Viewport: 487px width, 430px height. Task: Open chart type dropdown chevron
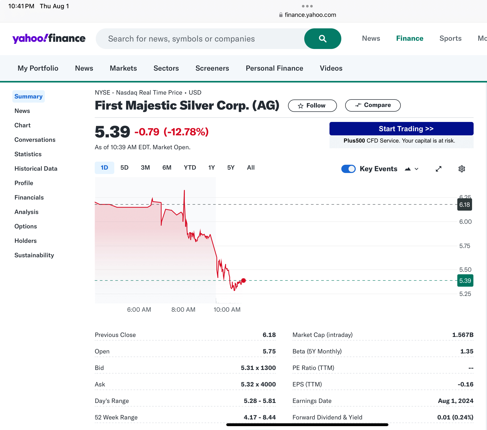click(x=416, y=169)
